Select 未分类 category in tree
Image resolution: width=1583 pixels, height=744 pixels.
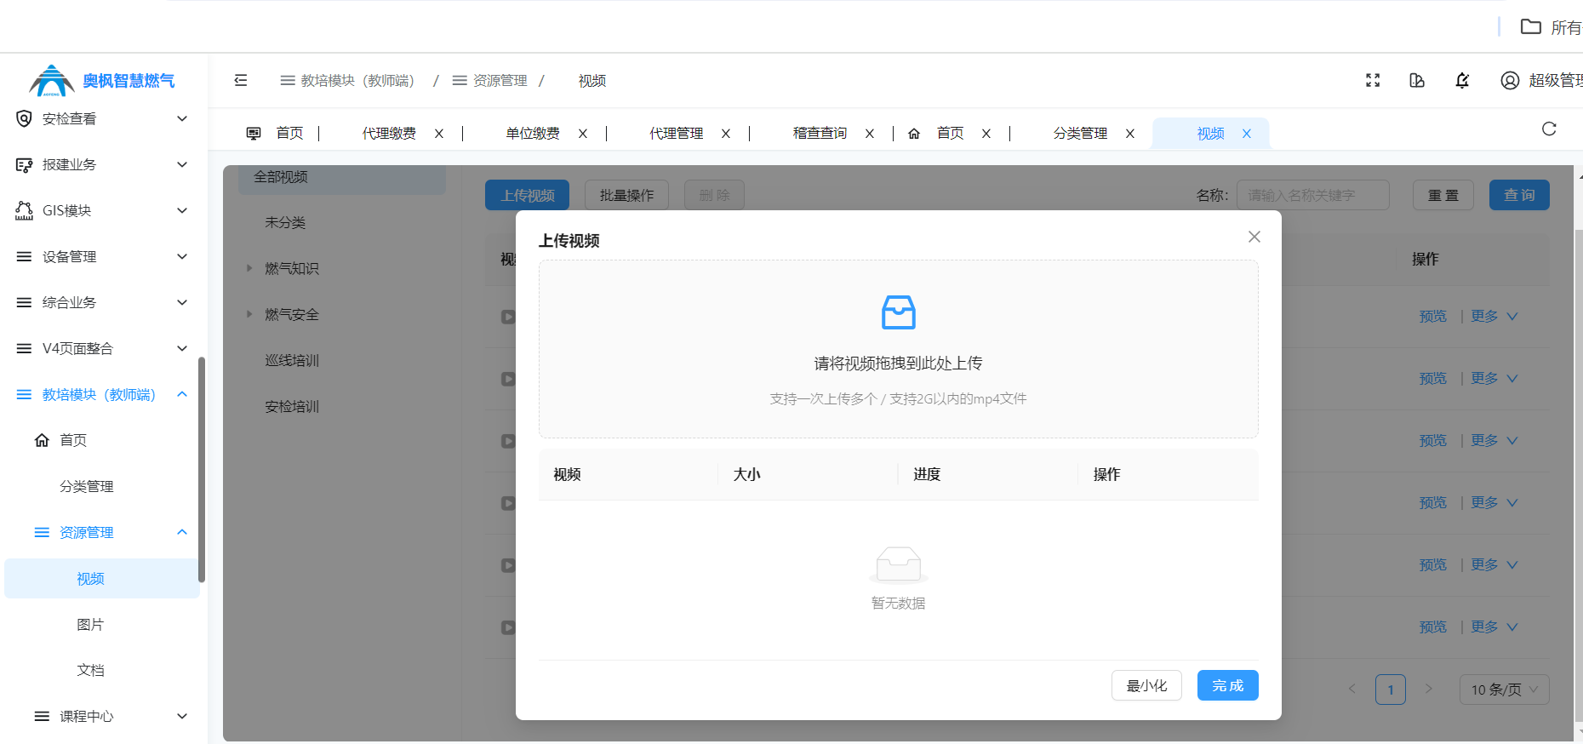click(285, 222)
